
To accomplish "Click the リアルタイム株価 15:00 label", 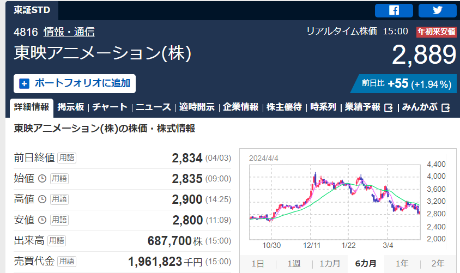I will pyautogui.click(x=357, y=31).
